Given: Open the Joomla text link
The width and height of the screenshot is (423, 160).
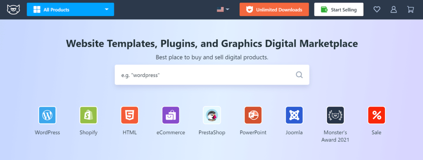Looking at the screenshot, I should [294, 132].
